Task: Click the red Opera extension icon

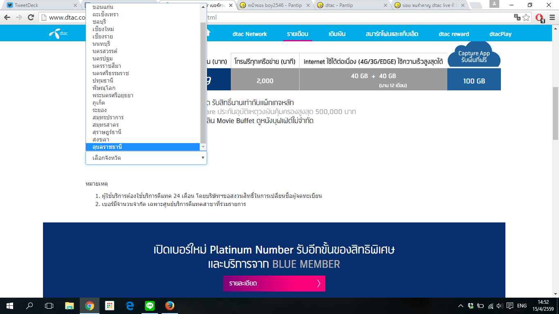Action: (540, 18)
